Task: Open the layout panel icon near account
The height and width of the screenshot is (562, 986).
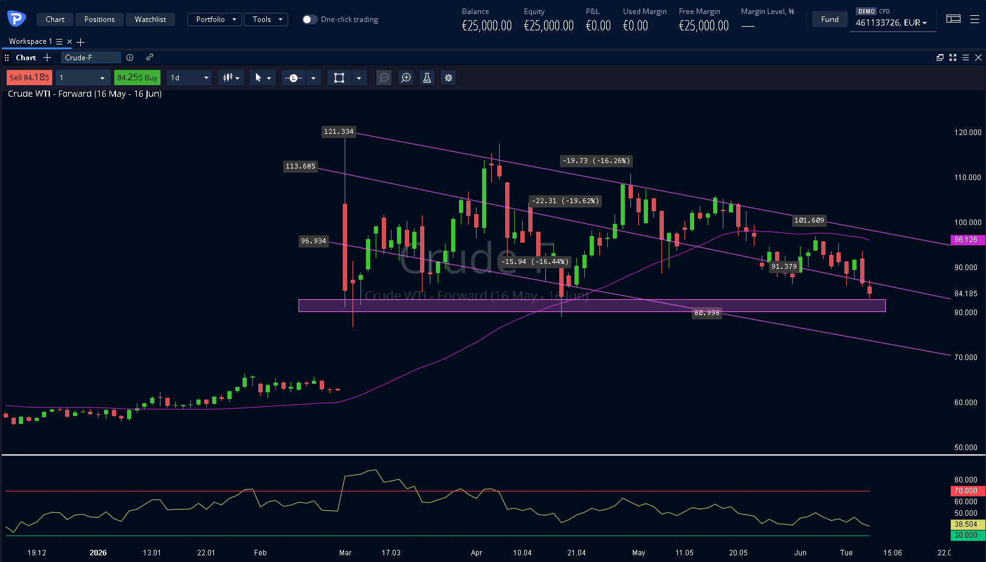Action: [954, 19]
